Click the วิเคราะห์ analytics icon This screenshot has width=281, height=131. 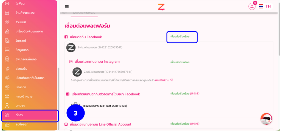coord(7,41)
